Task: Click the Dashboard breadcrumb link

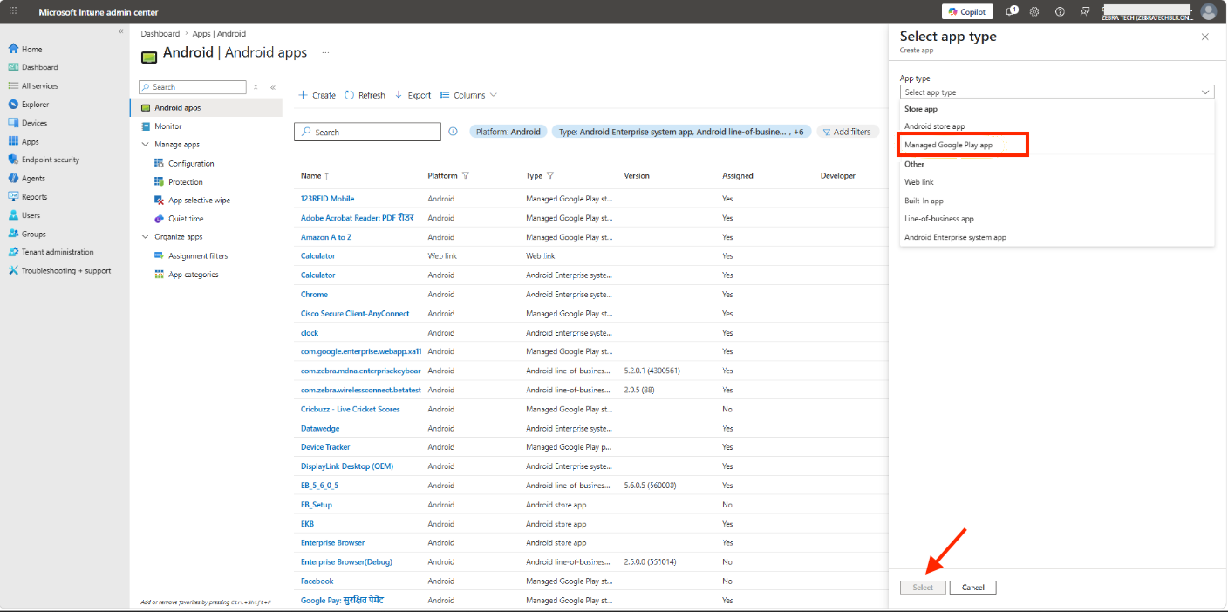Action: (x=160, y=34)
